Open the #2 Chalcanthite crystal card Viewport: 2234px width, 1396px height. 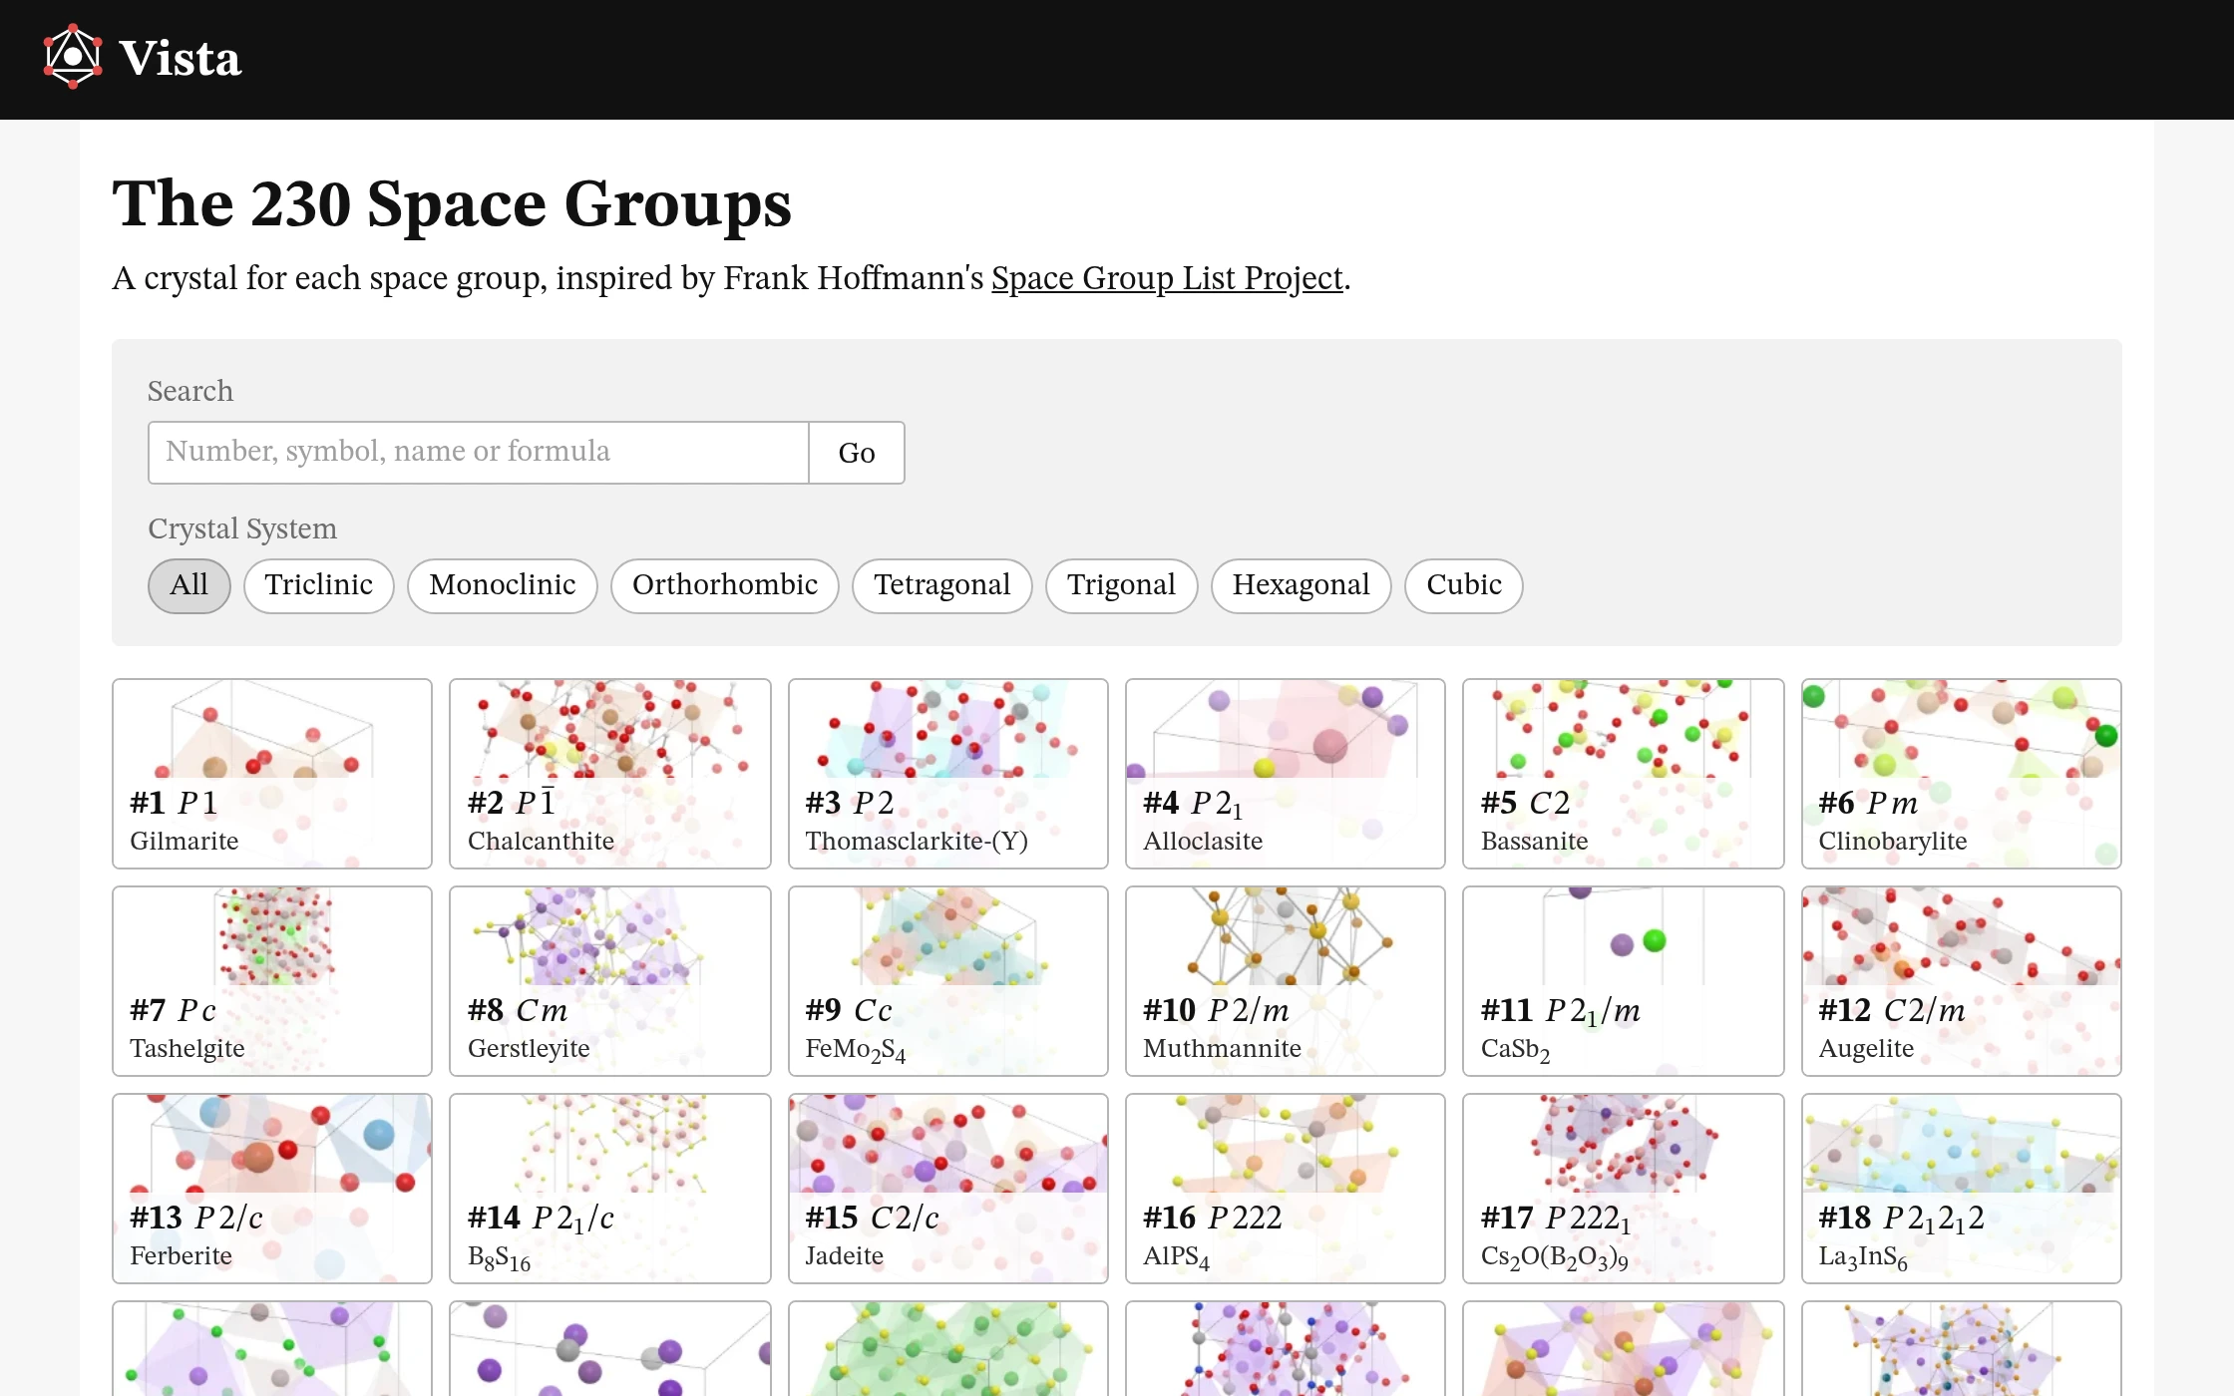[610, 774]
